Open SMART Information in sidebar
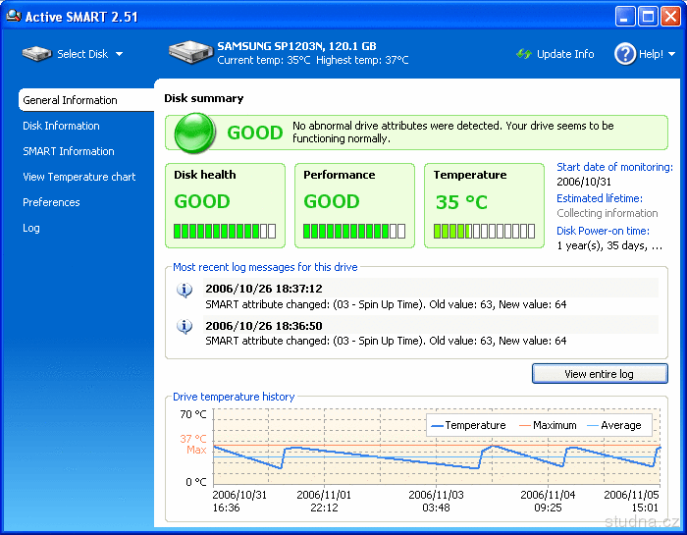This screenshot has height=535, width=687. pos(69,151)
